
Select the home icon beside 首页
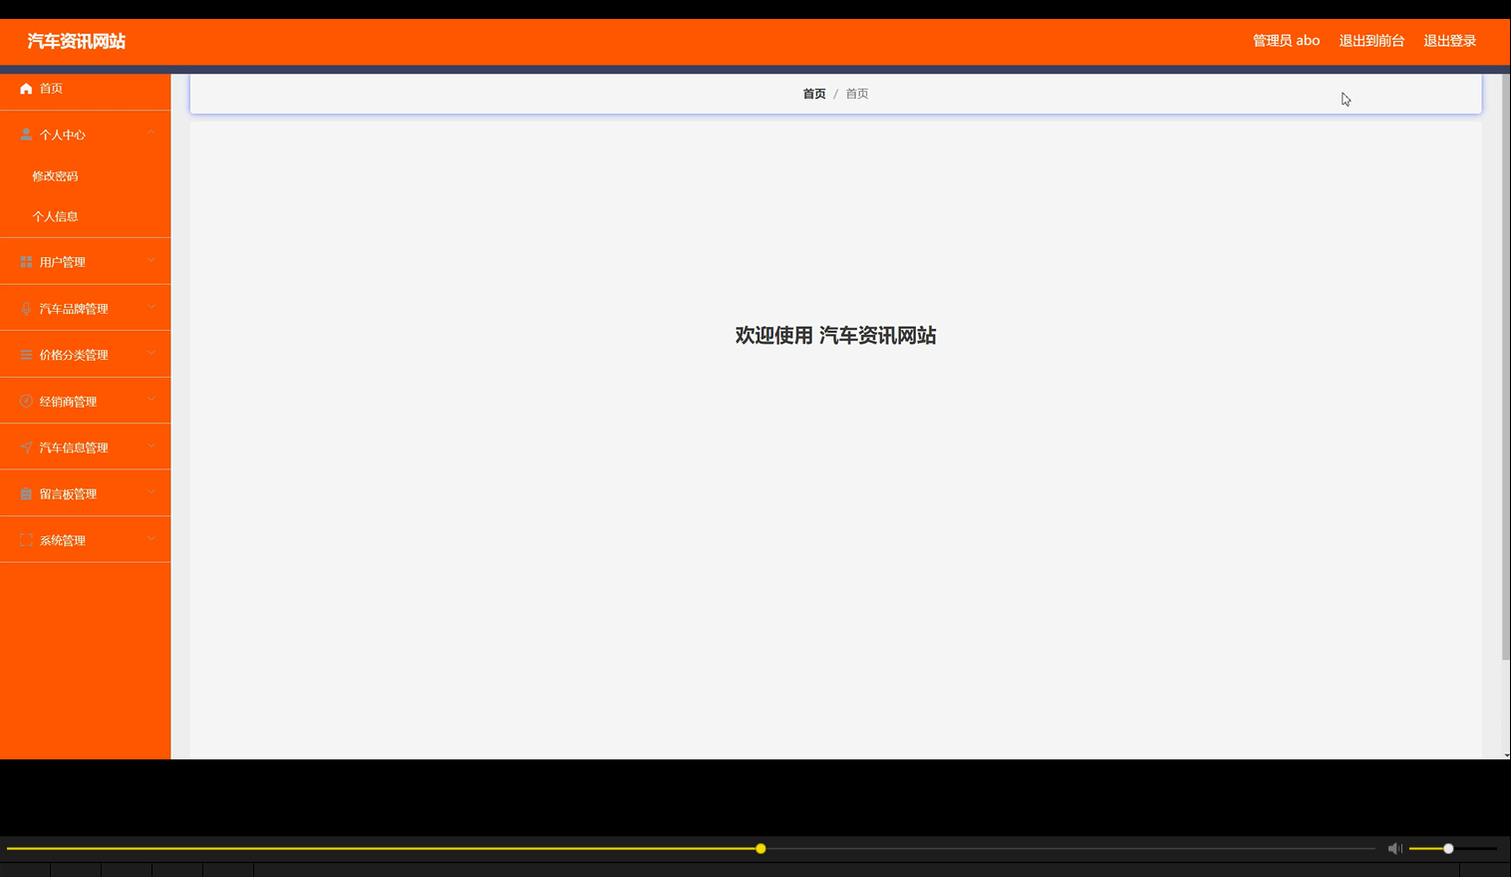click(26, 88)
